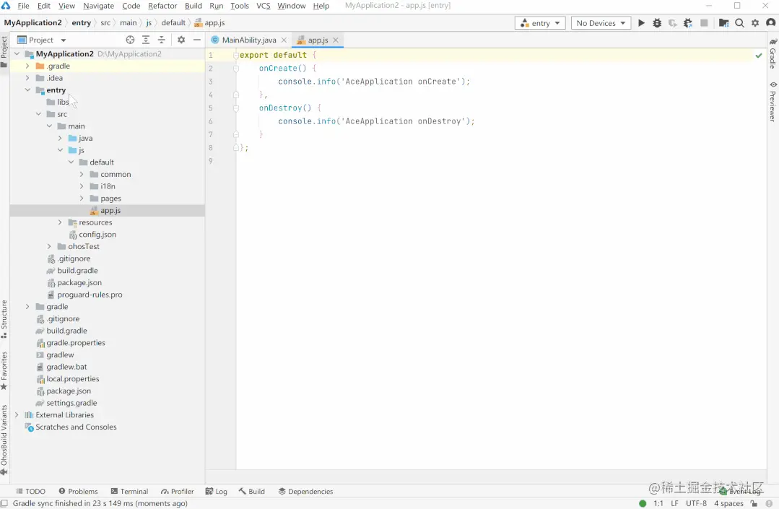Click the 4 spaces indent indicator
Viewport: 779px width, 509px height.
point(728,503)
